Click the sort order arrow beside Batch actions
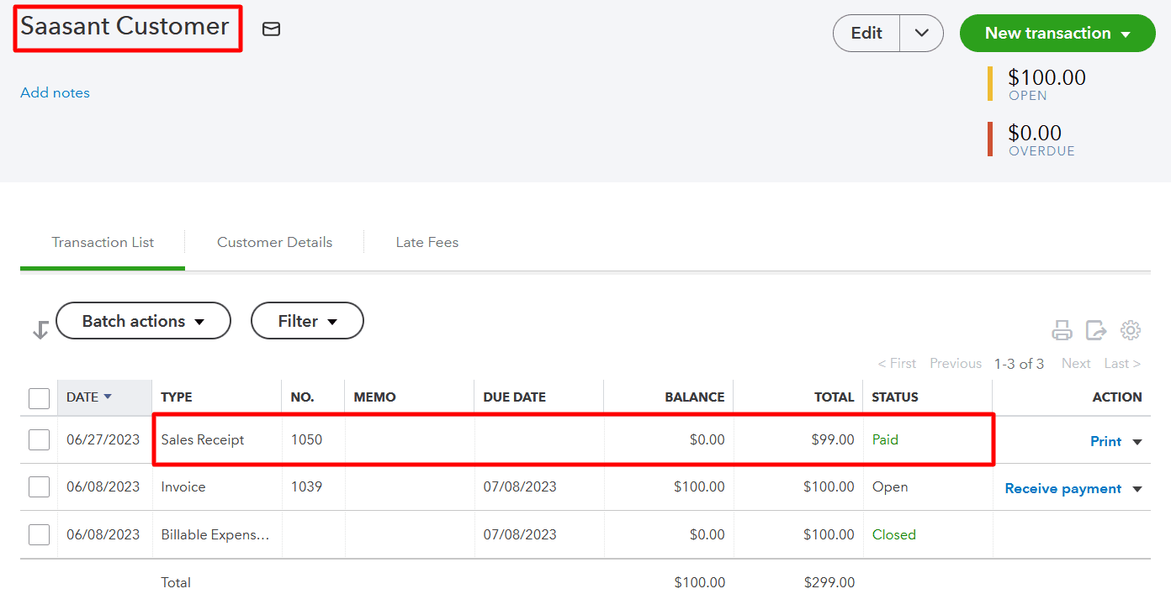Screen dimensions: 1171x594 (x=40, y=329)
